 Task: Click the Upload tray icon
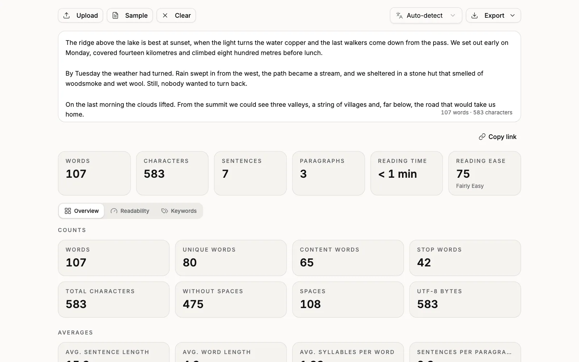click(x=67, y=16)
